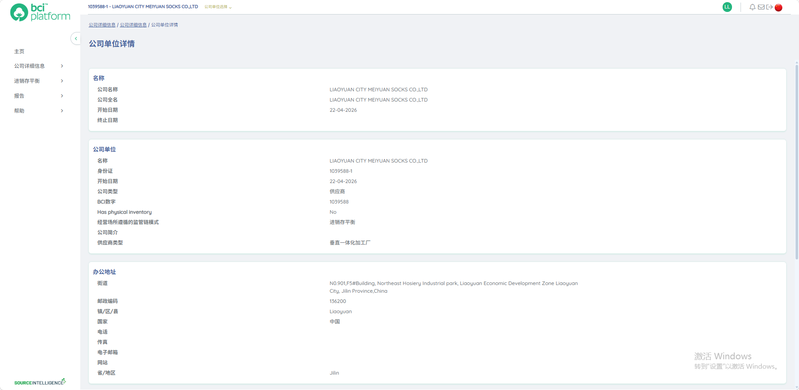Collapse the sidebar with the arrow button
The width and height of the screenshot is (799, 390).
76,38
